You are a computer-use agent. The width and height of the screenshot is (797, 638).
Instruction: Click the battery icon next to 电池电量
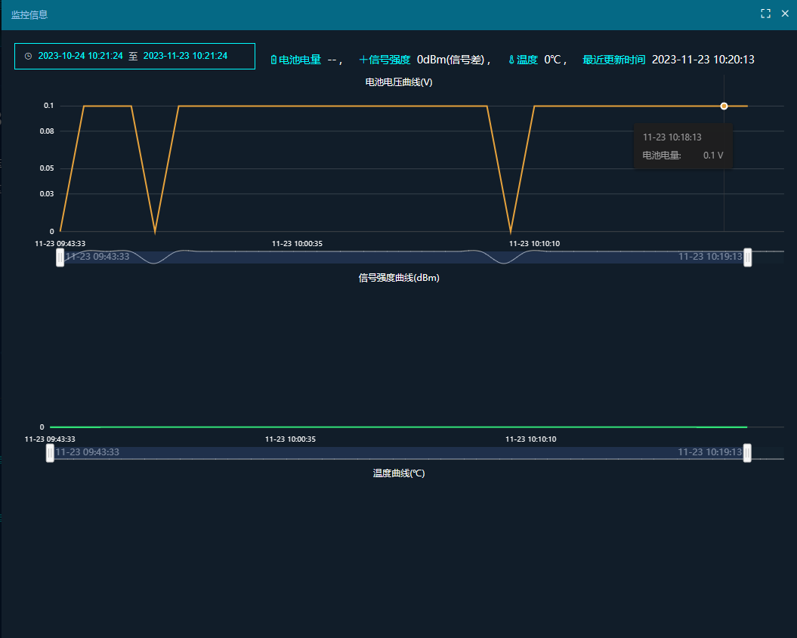273,60
